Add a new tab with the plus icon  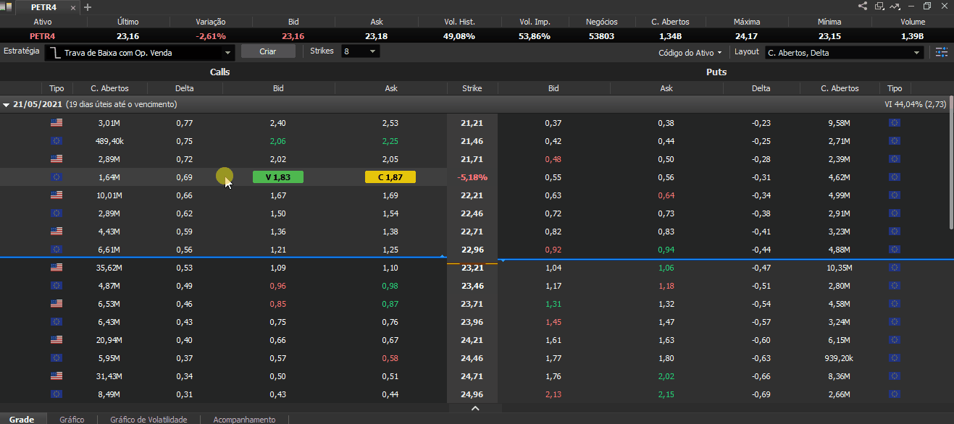[88, 7]
